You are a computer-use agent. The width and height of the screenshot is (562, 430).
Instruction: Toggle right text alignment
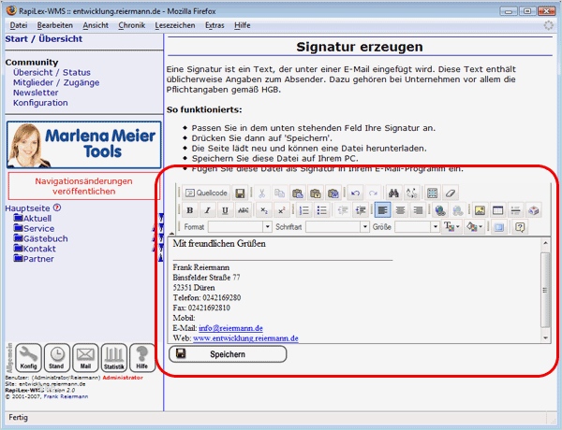coord(418,210)
